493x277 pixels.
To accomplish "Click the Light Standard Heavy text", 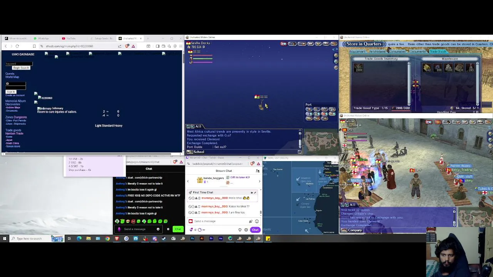I will point(109,125).
